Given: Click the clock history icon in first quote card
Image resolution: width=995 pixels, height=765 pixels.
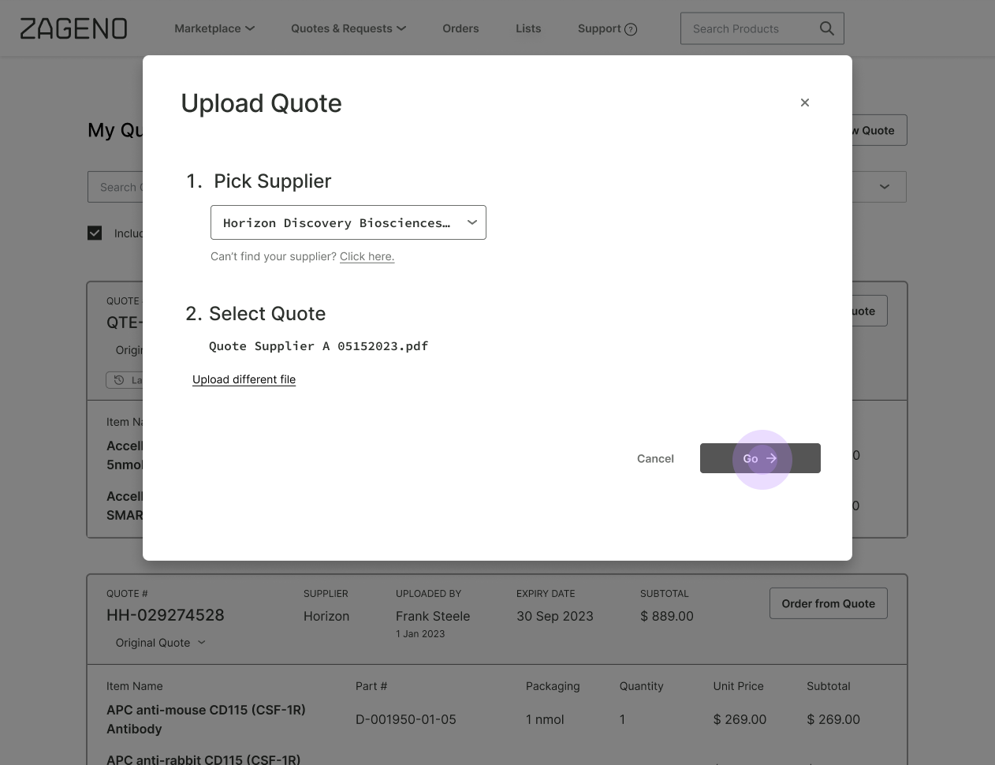Looking at the screenshot, I should (119, 380).
